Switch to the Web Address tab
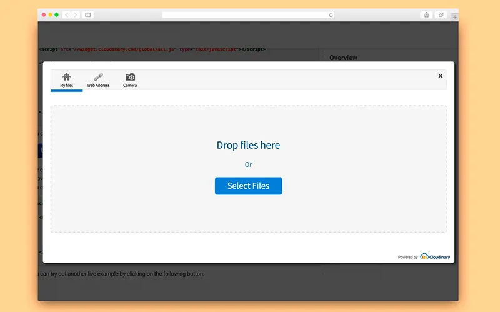Screen dimensions: 500x312 98,81
